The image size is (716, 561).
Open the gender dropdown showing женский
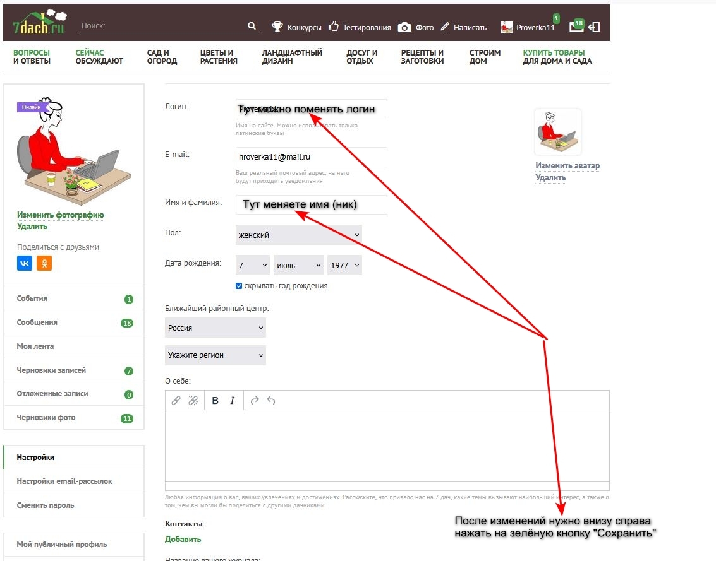298,235
